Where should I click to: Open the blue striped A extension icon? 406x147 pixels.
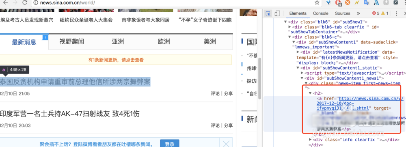tap(376, 2)
